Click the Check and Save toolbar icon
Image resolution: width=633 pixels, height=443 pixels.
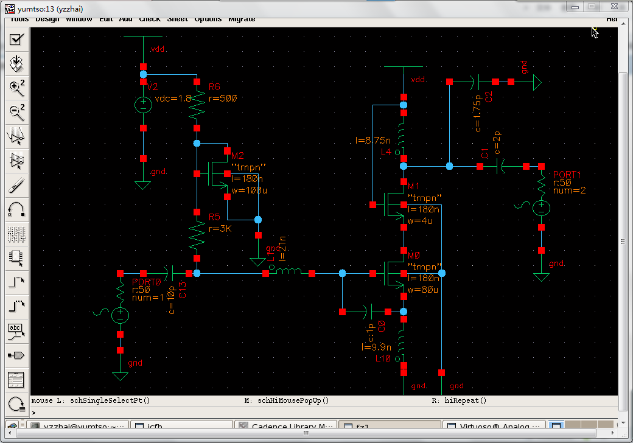click(17, 40)
